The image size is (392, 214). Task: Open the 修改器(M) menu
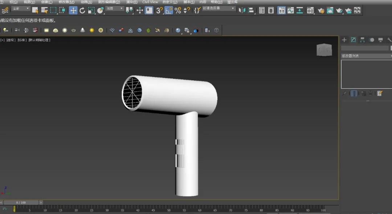click(66, 2)
